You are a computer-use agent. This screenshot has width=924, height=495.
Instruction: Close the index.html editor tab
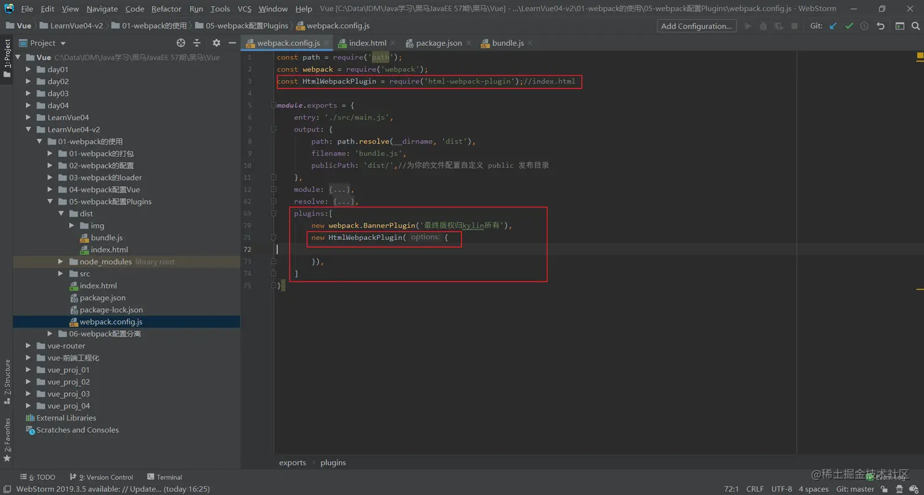point(393,43)
